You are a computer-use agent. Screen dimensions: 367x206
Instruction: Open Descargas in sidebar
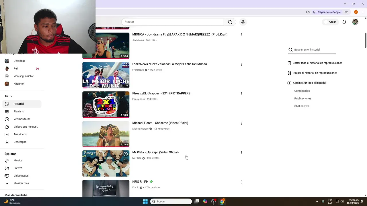point(22,142)
